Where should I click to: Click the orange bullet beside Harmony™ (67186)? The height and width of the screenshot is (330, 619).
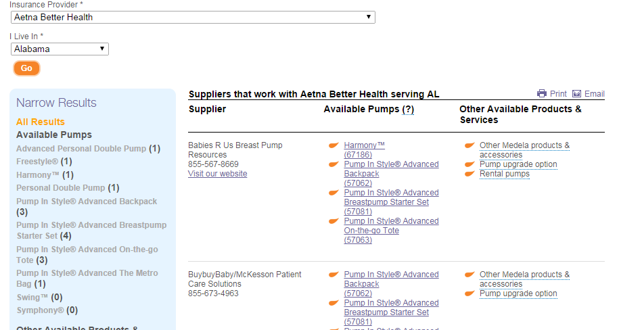point(334,145)
